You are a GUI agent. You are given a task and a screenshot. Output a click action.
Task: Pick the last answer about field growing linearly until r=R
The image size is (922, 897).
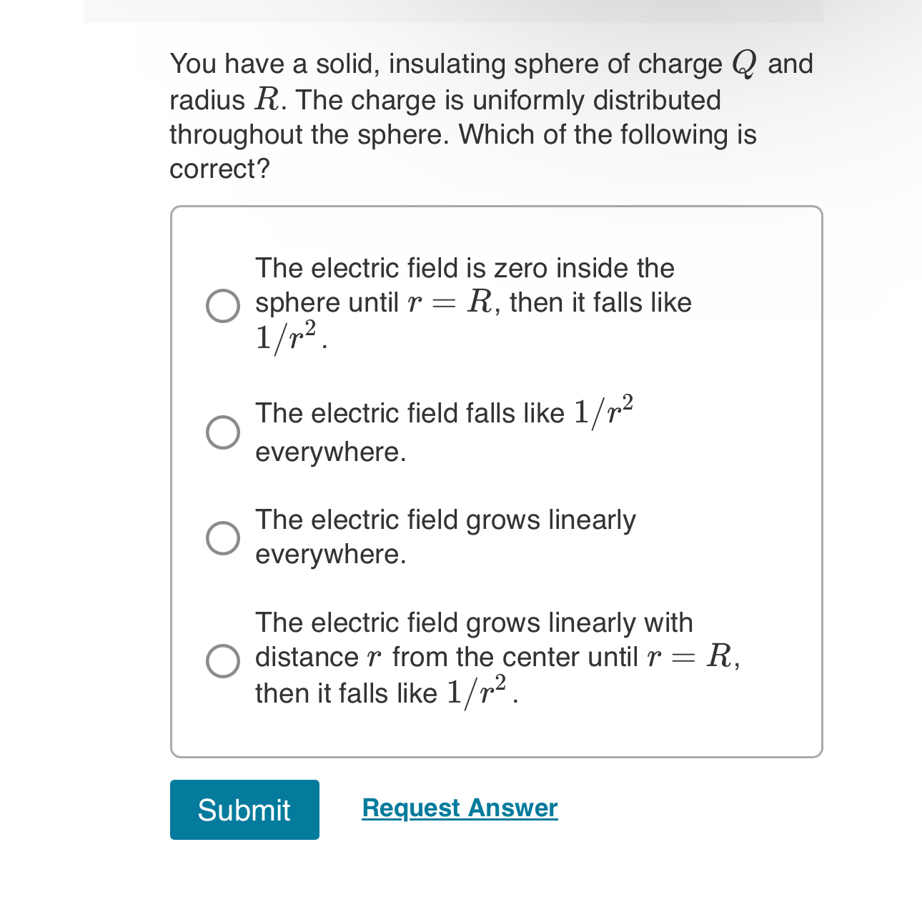tap(222, 661)
